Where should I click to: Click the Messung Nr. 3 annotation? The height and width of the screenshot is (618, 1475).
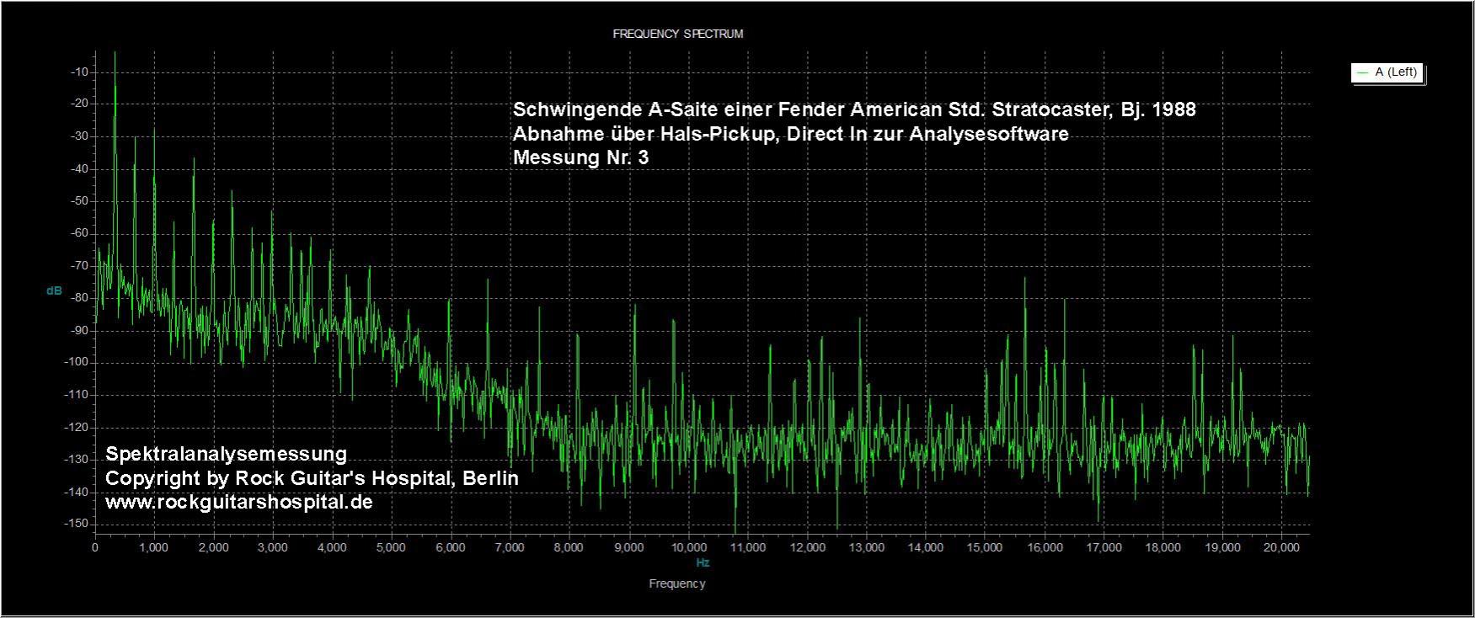click(x=581, y=157)
